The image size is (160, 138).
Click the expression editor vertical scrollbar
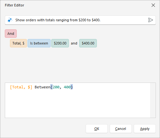(x=153, y=100)
